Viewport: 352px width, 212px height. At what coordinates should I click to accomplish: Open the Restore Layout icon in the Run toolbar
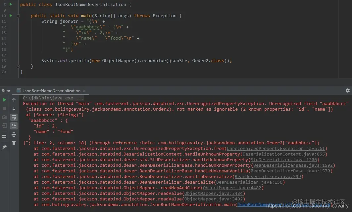4,136
